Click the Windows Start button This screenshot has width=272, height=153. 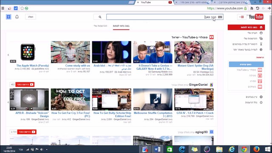[268, 149]
